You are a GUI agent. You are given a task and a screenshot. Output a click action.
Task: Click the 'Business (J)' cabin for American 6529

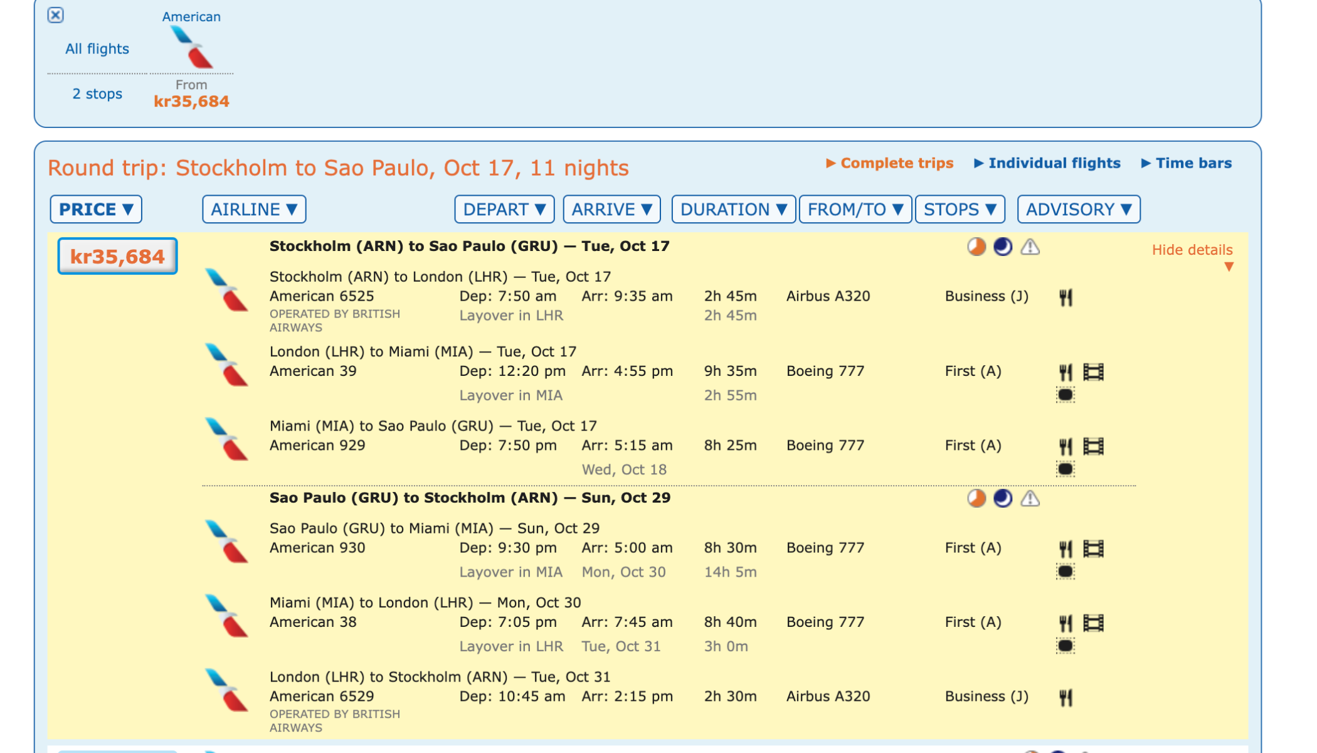pos(986,697)
